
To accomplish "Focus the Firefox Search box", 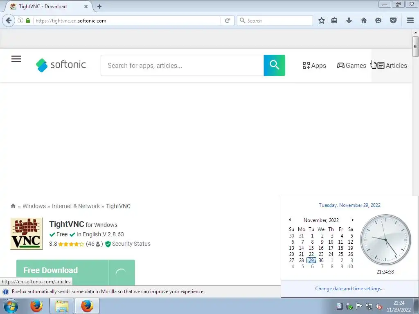I will click(275, 20).
